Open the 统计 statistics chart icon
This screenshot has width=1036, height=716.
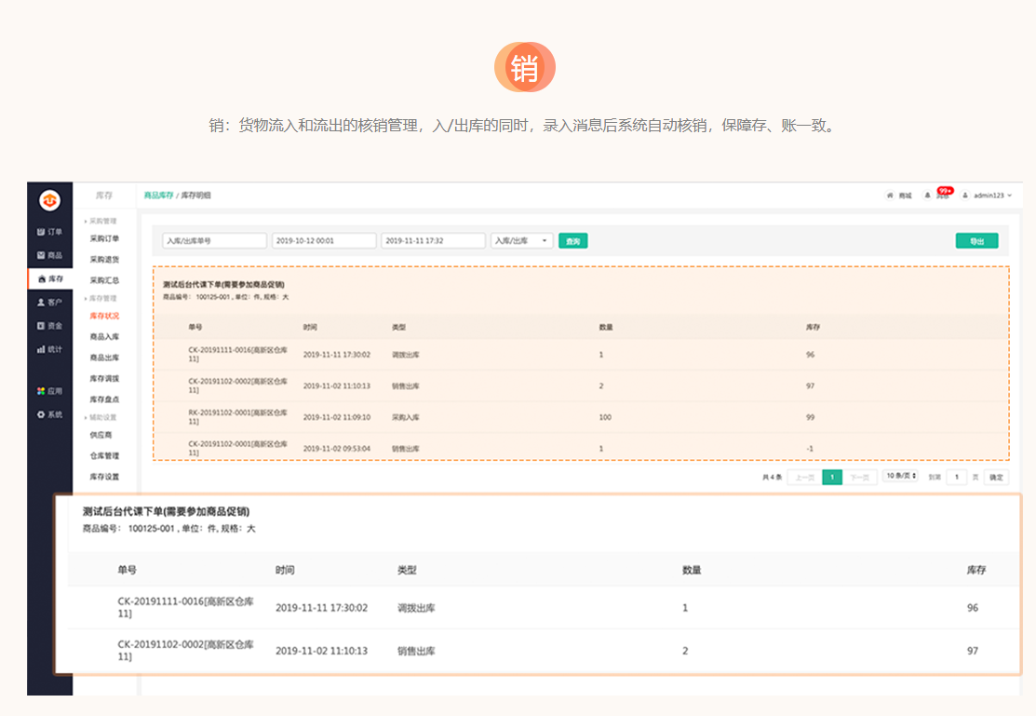(41, 349)
